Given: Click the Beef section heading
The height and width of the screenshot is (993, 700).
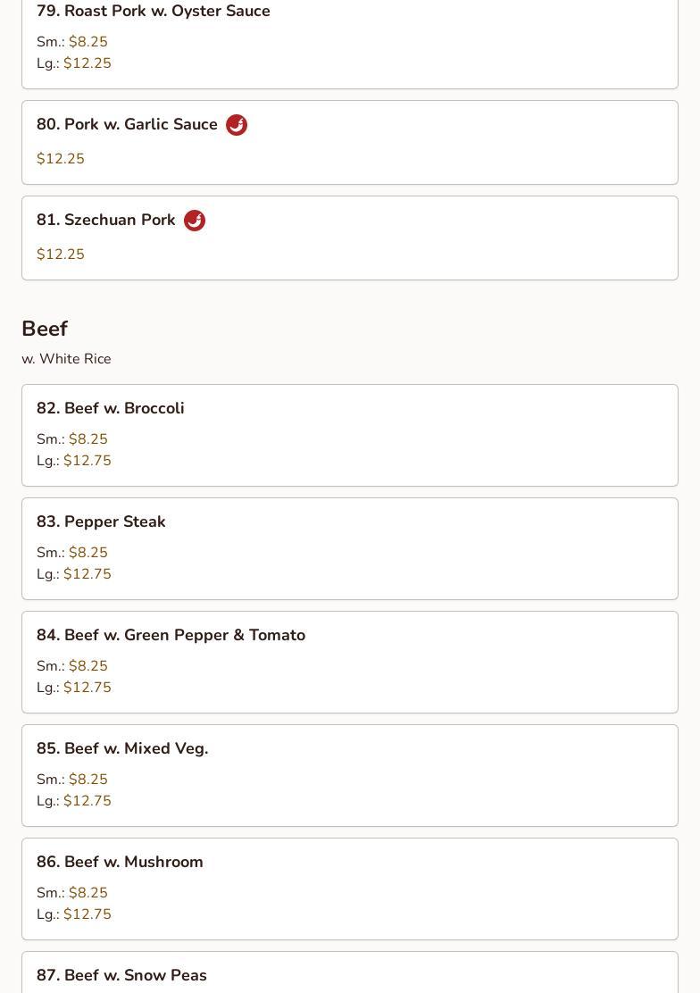Looking at the screenshot, I should (x=45, y=330).
